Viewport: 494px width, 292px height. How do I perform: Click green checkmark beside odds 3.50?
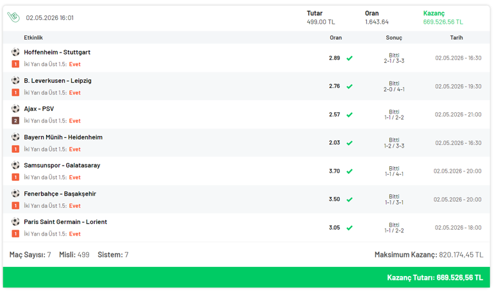350,200
